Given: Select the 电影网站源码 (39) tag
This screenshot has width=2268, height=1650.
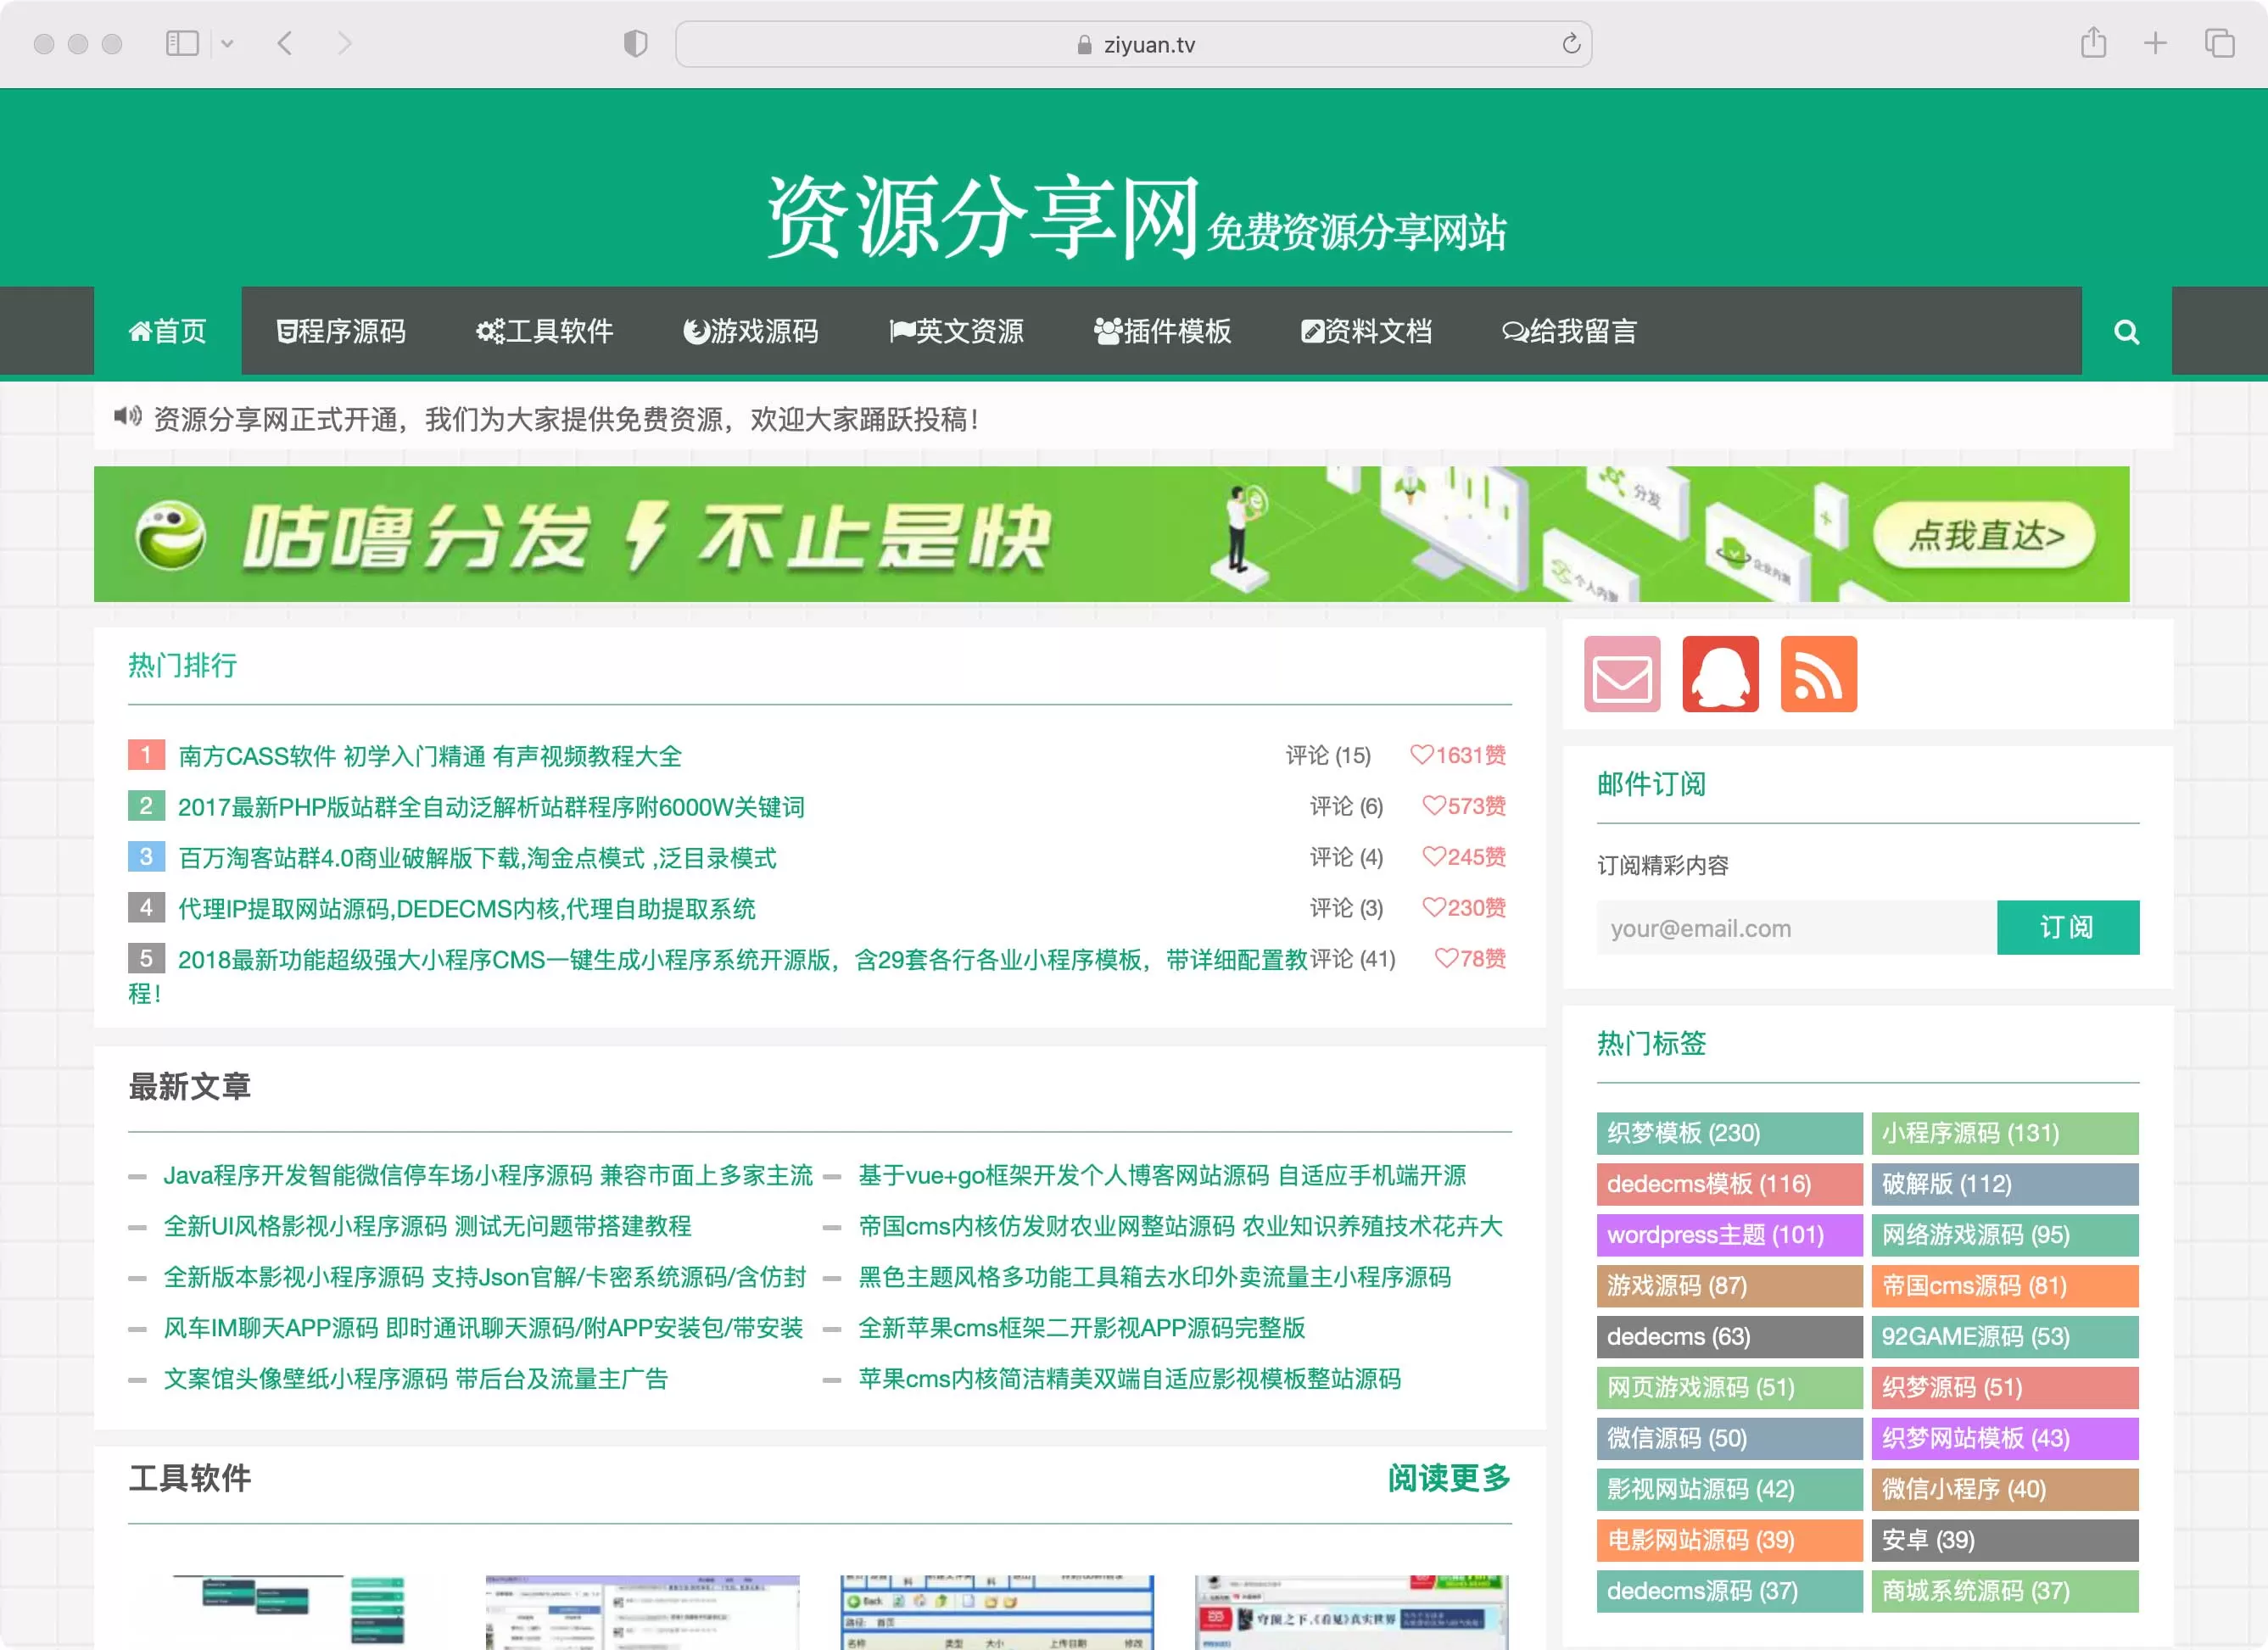Looking at the screenshot, I should point(1729,1541).
